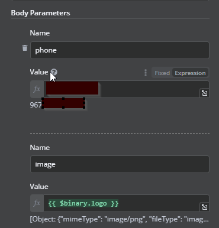The image size is (219, 228).
Task: Click into the phone value expression field
Action: coord(126,89)
